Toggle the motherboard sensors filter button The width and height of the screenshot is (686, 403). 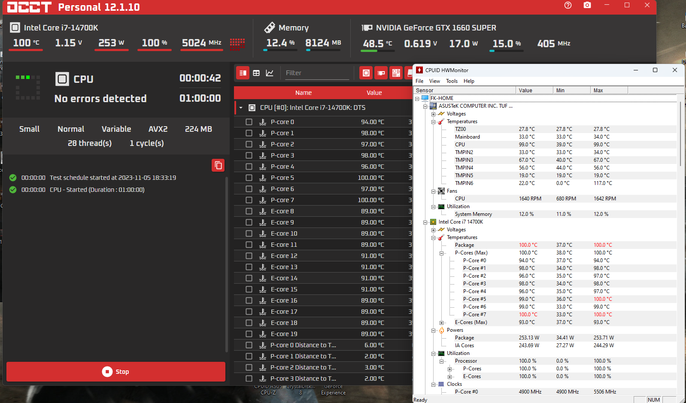point(396,73)
